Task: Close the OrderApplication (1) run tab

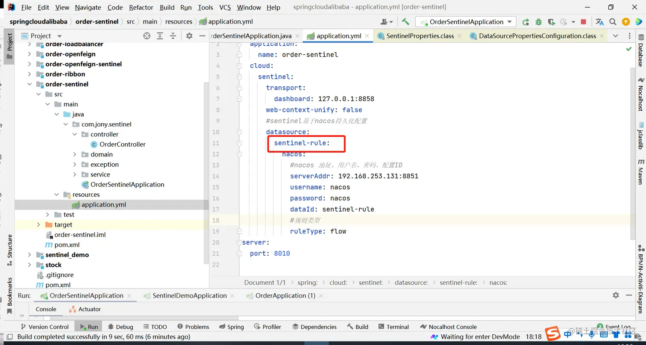Action: coord(321,295)
